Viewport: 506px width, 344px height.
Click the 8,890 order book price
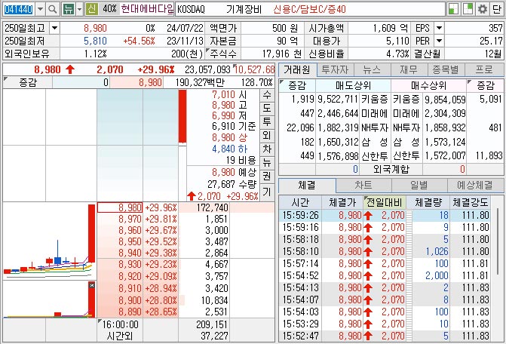click(130, 312)
